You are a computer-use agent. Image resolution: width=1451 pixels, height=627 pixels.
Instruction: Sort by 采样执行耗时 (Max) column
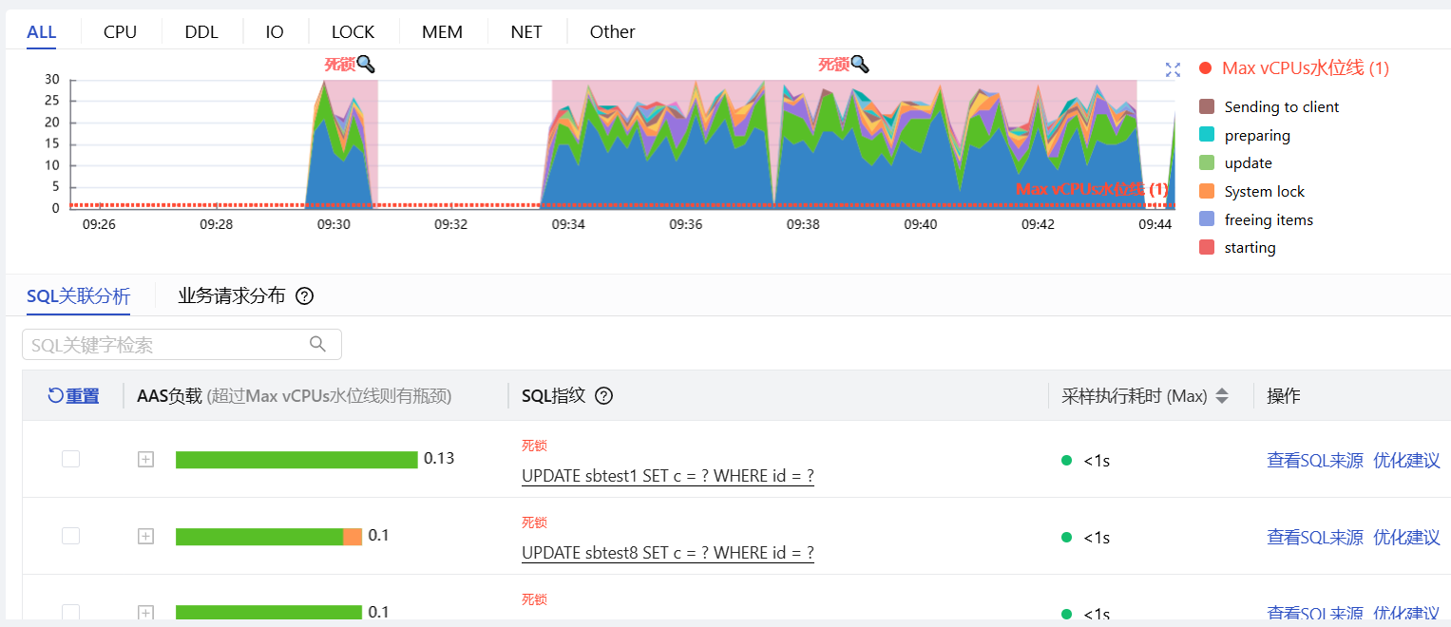tap(1222, 396)
